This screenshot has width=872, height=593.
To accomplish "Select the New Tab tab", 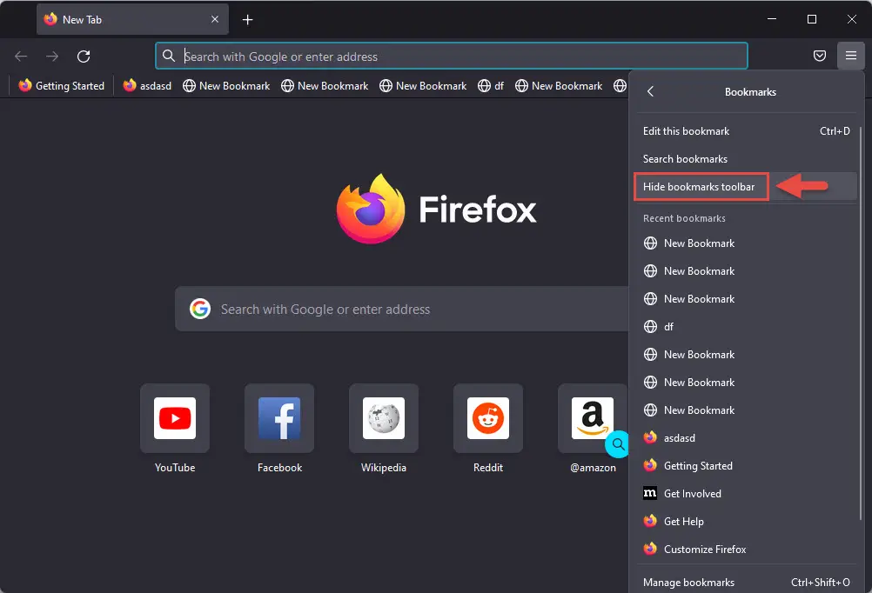I will tap(132, 19).
